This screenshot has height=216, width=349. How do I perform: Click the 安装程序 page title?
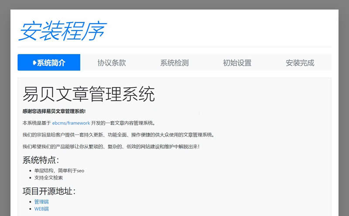tap(62, 31)
